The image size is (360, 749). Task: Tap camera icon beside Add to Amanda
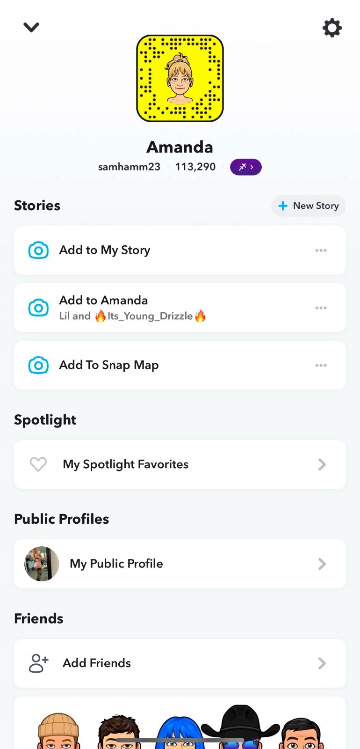click(x=38, y=308)
